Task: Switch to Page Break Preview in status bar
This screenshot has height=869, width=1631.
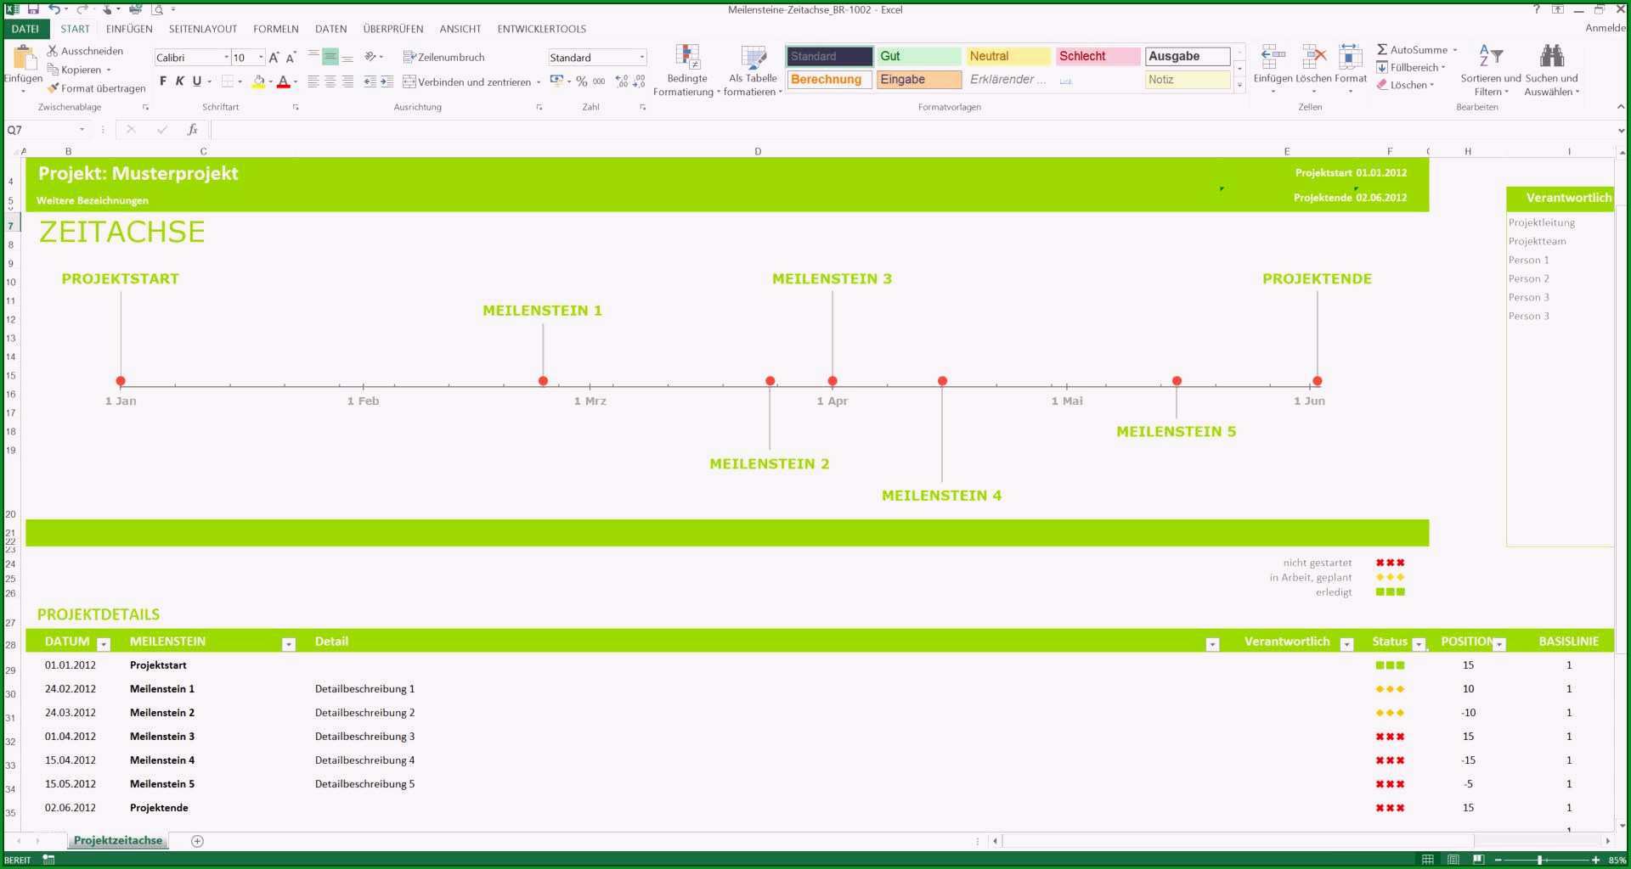Action: click(1478, 860)
